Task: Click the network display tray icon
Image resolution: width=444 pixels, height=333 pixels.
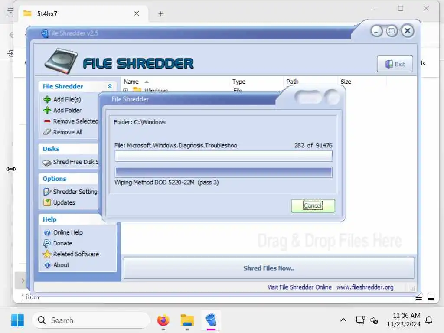Action: (x=360, y=320)
